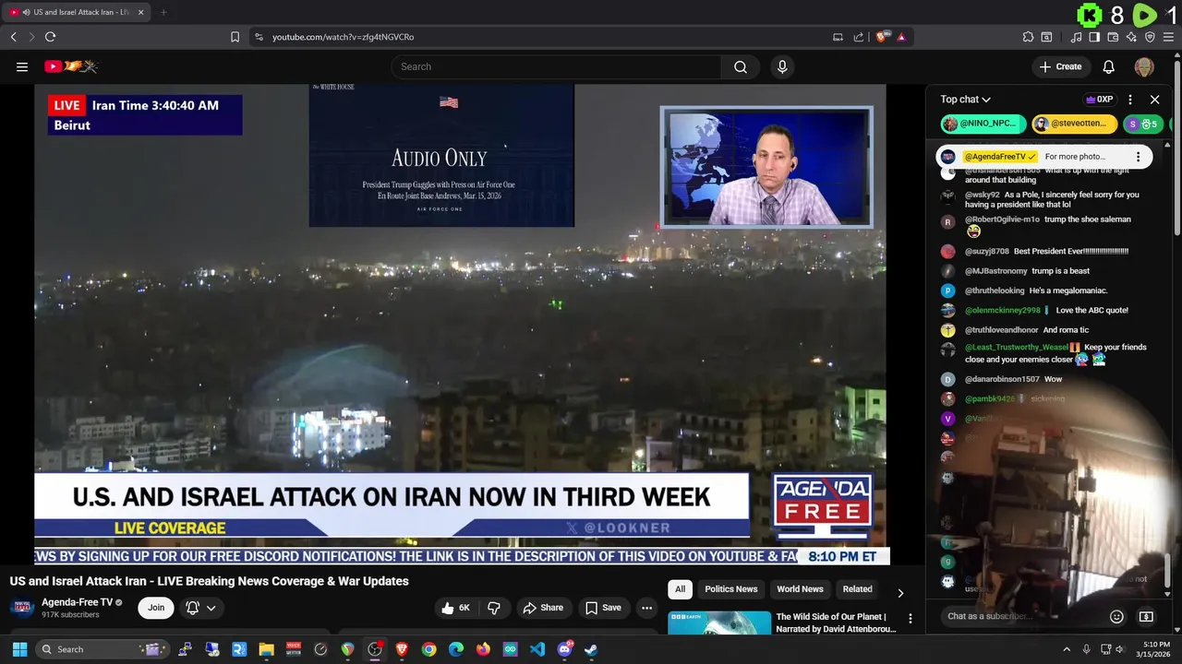Select the Politics News filter chip
Image resolution: width=1182 pixels, height=664 pixels.
[x=731, y=589]
